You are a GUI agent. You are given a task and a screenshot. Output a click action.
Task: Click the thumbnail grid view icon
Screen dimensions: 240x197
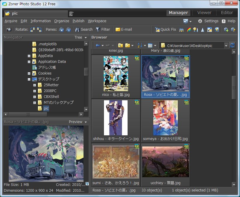[x=150, y=45]
